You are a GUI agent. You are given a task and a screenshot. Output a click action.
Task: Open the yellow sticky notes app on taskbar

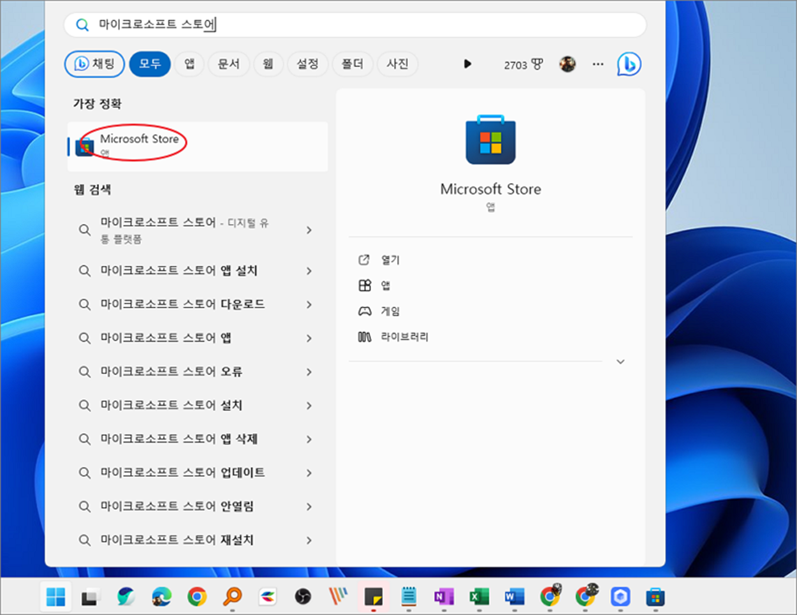pos(374,597)
